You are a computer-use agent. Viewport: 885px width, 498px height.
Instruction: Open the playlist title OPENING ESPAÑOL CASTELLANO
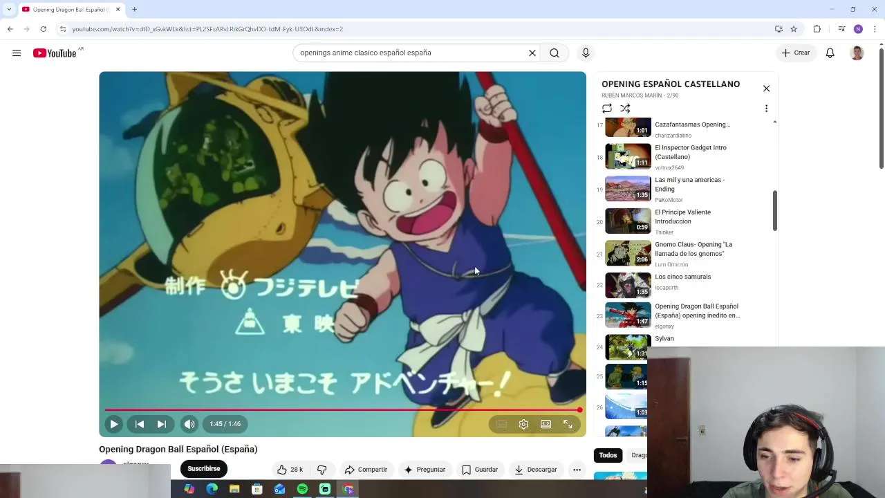pos(671,84)
